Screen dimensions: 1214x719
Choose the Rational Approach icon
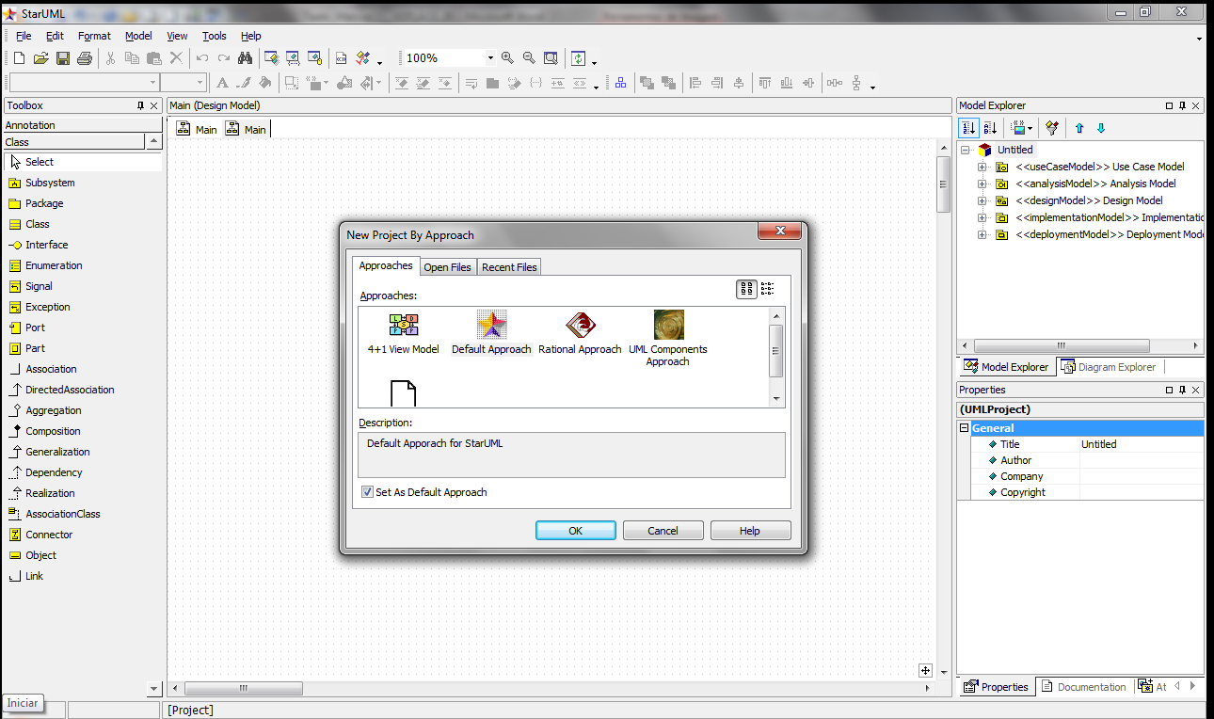point(580,333)
